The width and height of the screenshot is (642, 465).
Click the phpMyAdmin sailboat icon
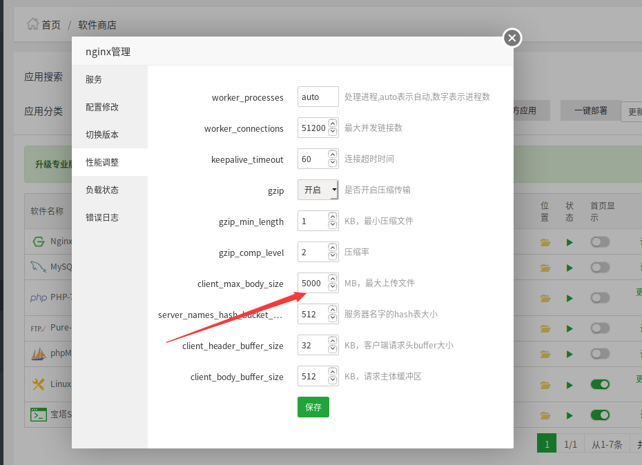coord(39,354)
